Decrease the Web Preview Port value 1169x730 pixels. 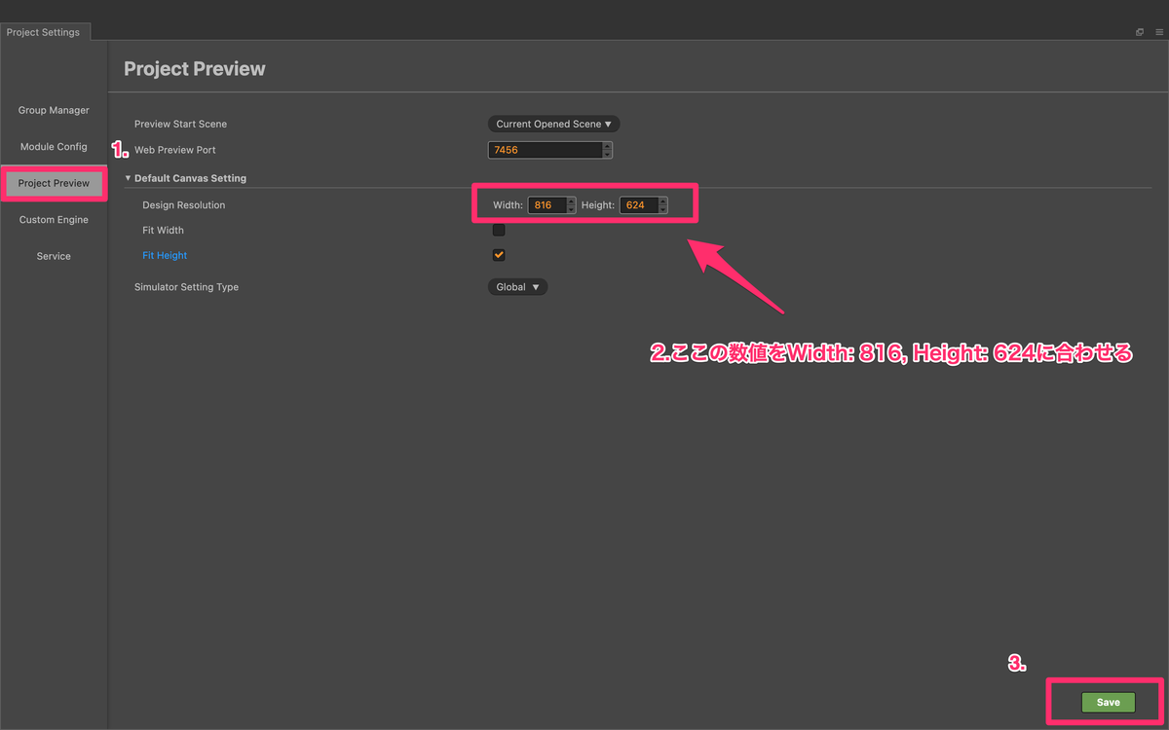point(608,154)
